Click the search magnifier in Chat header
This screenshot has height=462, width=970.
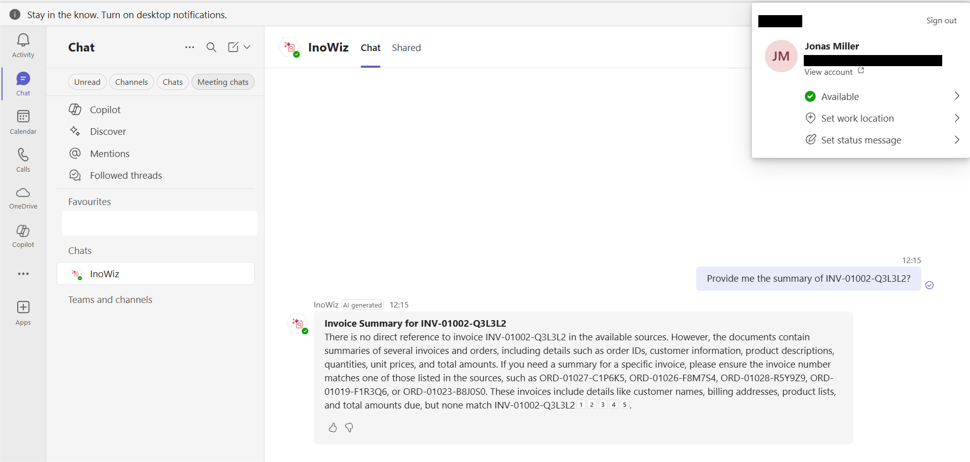tap(211, 47)
